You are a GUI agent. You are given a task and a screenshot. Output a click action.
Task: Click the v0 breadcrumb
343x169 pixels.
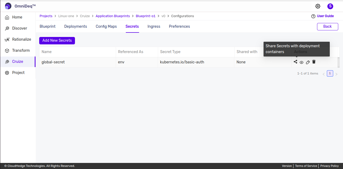point(163,16)
